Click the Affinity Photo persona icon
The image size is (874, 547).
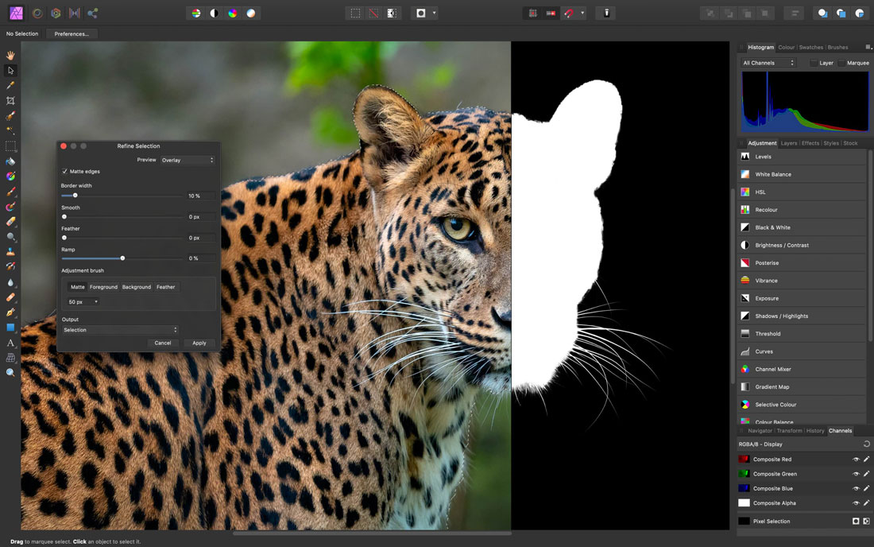coord(16,13)
